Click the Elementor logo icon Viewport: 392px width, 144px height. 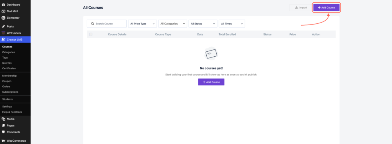pos(3,18)
